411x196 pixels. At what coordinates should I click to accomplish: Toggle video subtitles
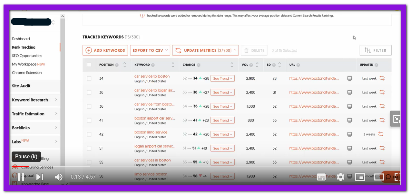point(321,177)
